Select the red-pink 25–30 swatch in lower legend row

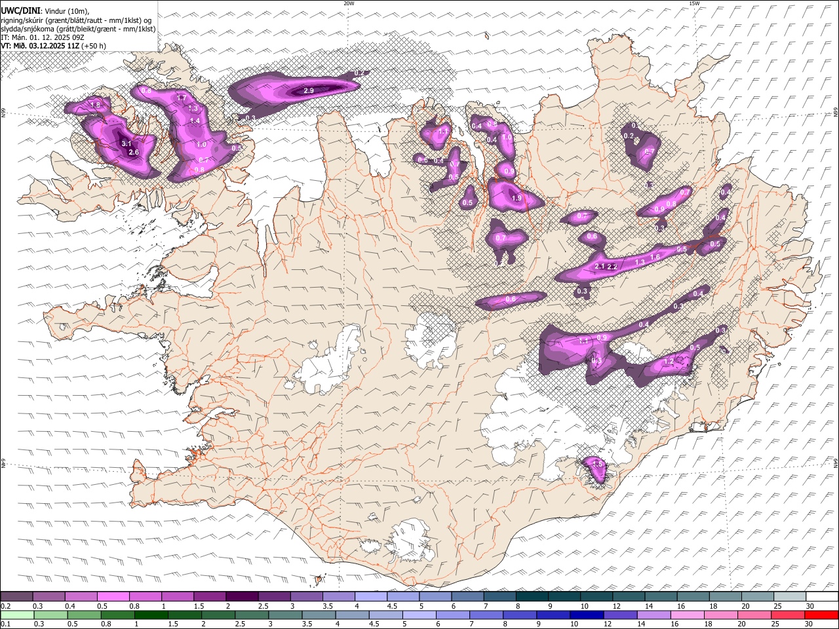[787, 615]
